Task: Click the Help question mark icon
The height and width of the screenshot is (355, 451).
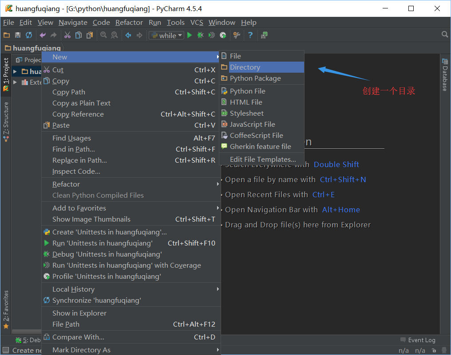Action: pos(250,35)
